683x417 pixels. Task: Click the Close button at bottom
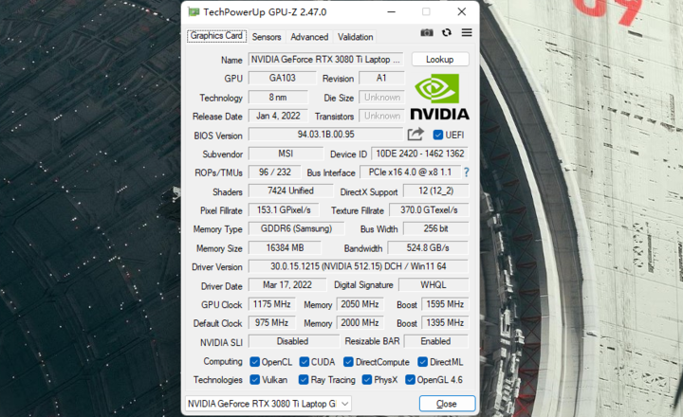(x=447, y=404)
